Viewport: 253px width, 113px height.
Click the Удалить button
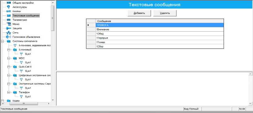click(x=165, y=13)
